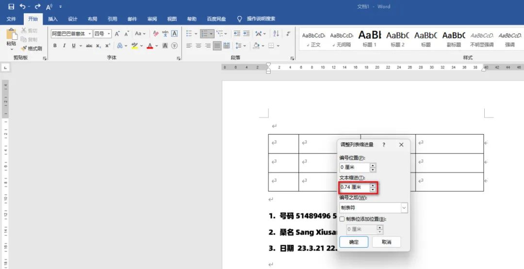Switch to the 插入 ribbon tab
The width and height of the screenshot is (524, 269).
(x=52, y=19)
